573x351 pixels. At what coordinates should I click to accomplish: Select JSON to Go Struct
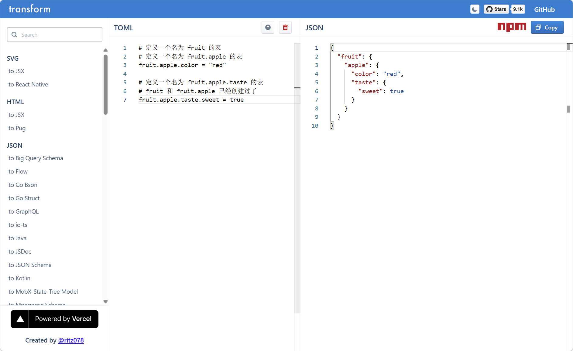click(x=24, y=198)
